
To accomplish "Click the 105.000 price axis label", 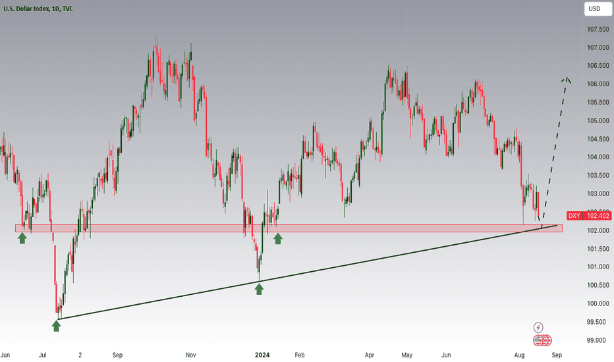I will (598, 120).
